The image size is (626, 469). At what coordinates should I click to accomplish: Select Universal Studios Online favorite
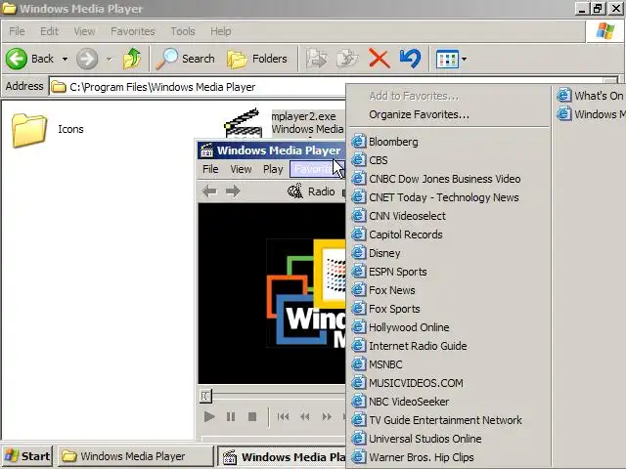click(x=449, y=439)
